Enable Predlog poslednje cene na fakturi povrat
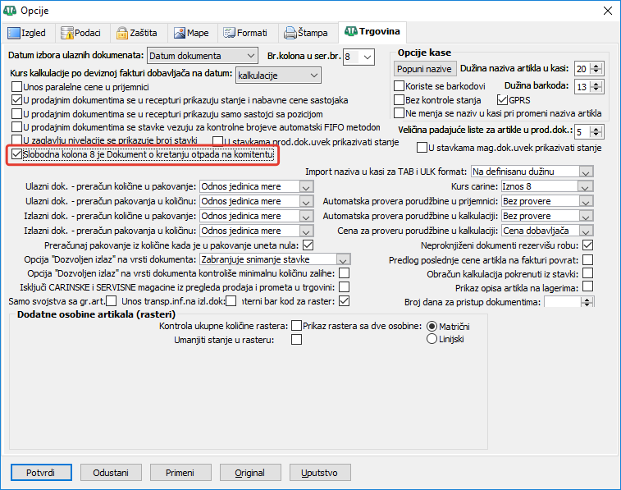The height and width of the screenshot is (490, 621). (588, 260)
